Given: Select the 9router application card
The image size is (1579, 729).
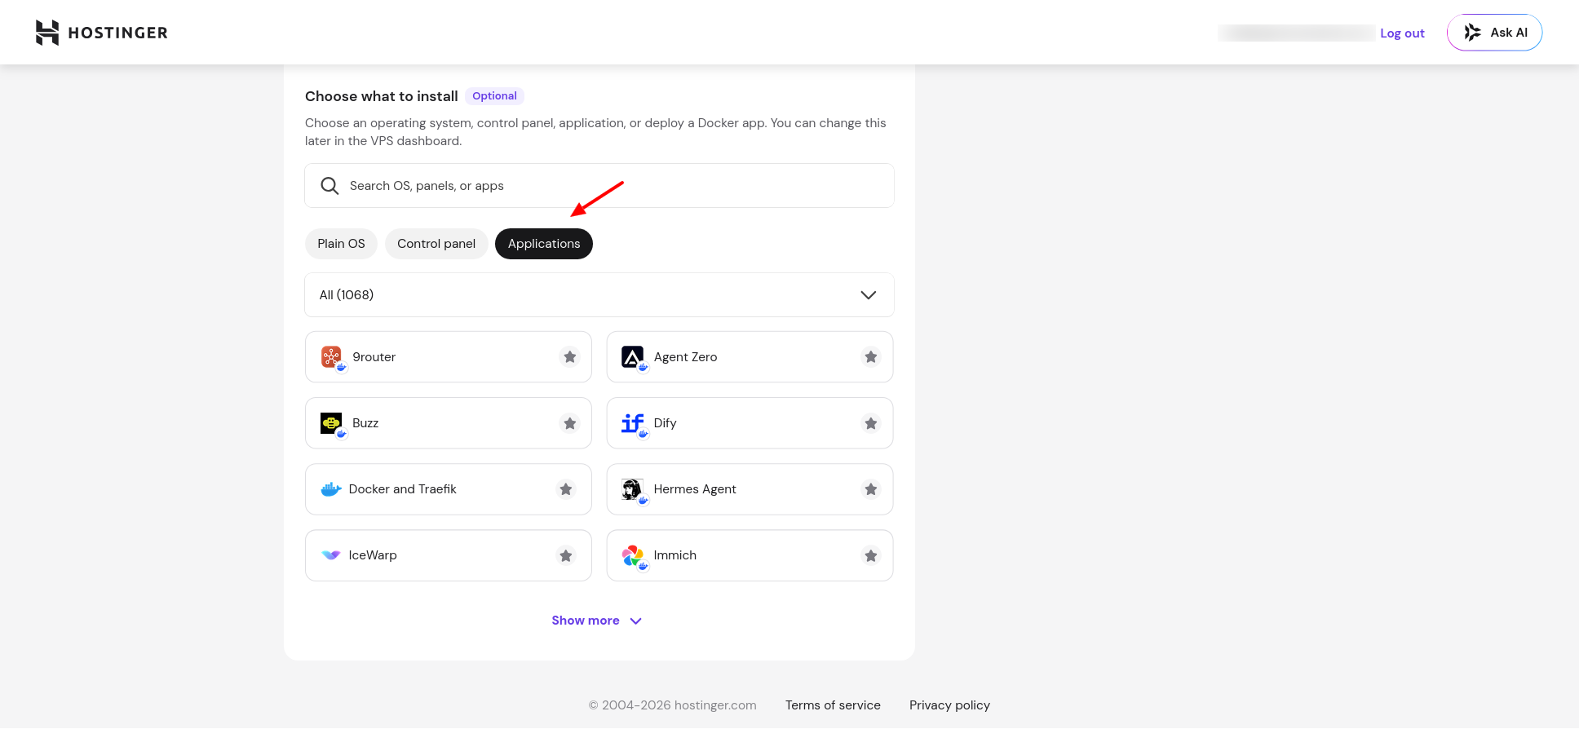Looking at the screenshot, I should (x=449, y=356).
